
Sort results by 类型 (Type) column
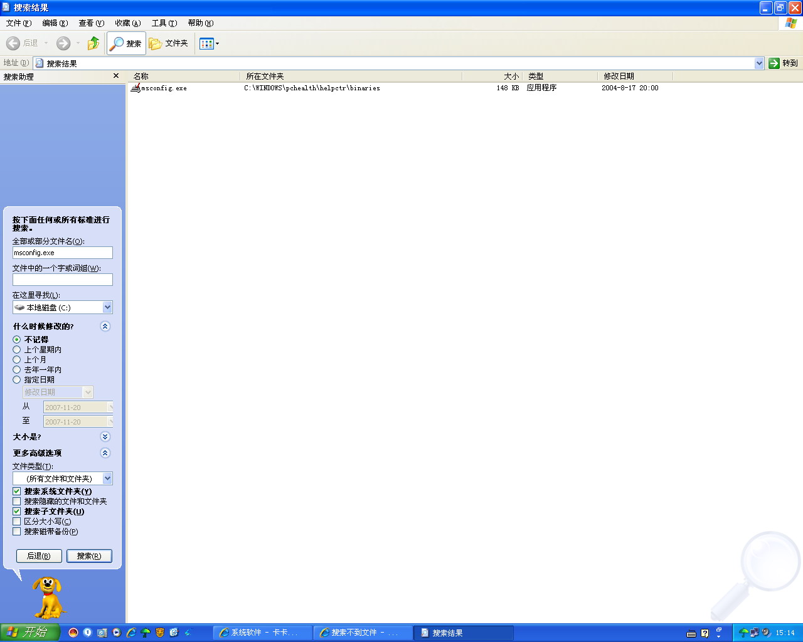coord(560,76)
